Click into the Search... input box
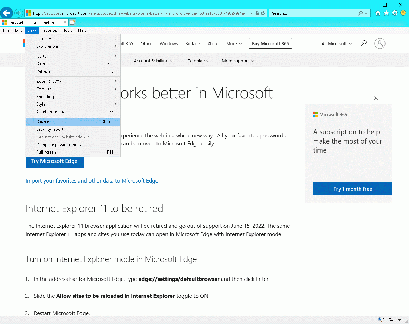This screenshot has height=324, width=409. tap(313, 13)
